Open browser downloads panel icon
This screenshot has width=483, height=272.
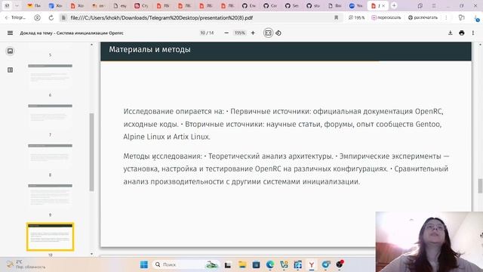[x=476, y=18]
